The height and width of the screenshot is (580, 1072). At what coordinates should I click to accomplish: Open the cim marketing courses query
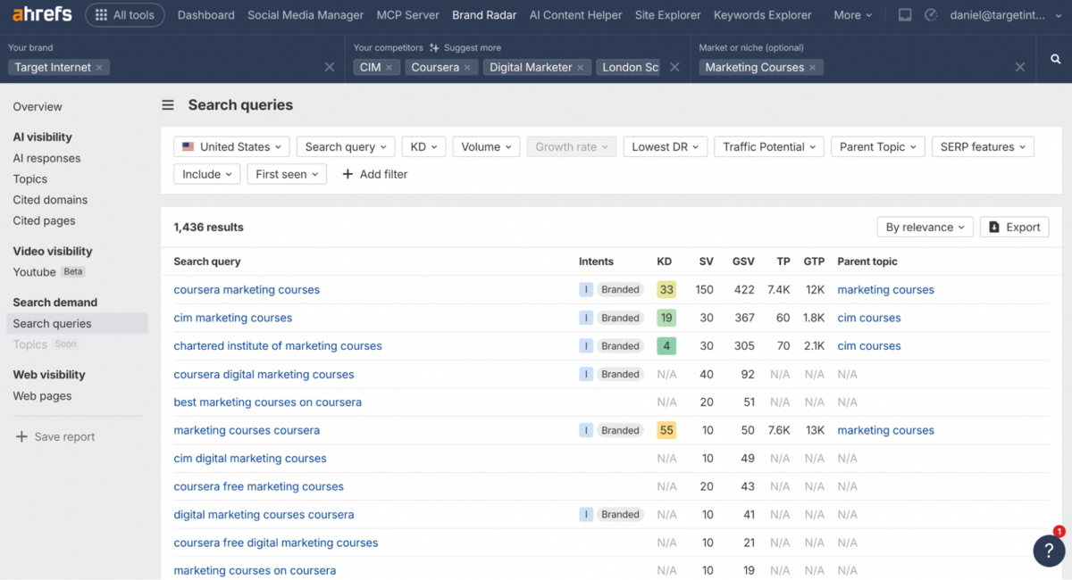click(233, 318)
